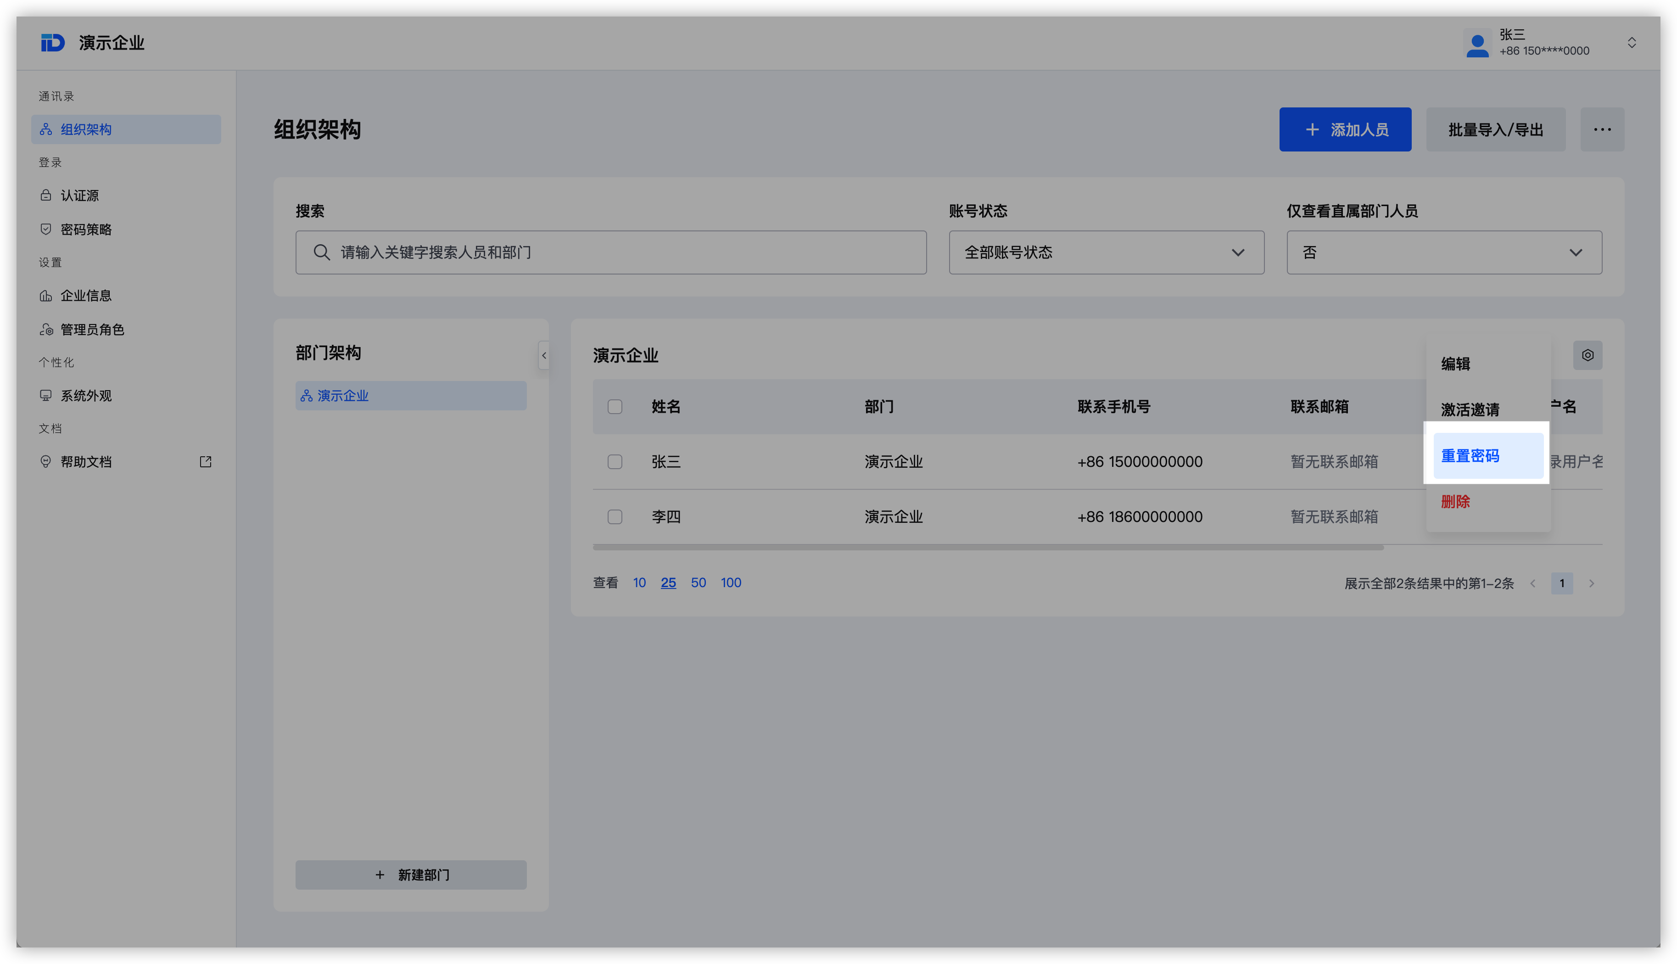Go to previous page arrow
The image size is (1677, 964).
pos(1533,583)
